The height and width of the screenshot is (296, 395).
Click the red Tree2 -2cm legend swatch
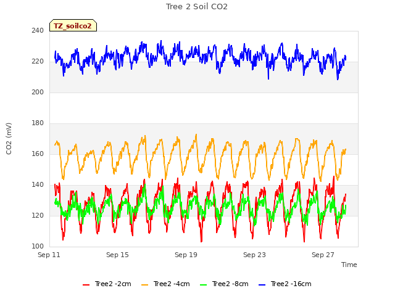pos(86,285)
